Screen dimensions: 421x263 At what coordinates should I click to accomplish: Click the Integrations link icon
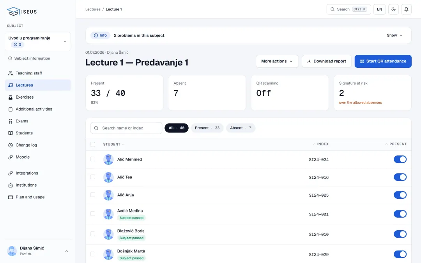(11, 173)
